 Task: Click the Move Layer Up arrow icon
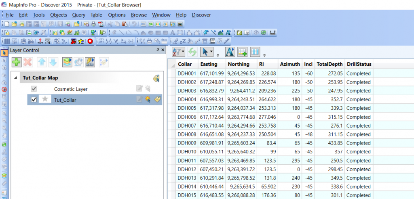point(42,62)
